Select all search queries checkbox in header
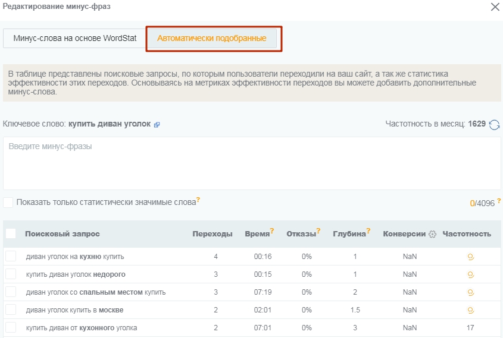503x338 pixels. click(11, 233)
